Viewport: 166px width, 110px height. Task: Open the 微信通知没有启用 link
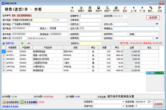coord(10,107)
